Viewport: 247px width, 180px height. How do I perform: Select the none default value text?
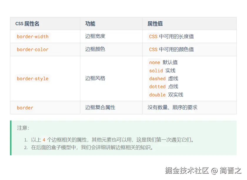163,62
